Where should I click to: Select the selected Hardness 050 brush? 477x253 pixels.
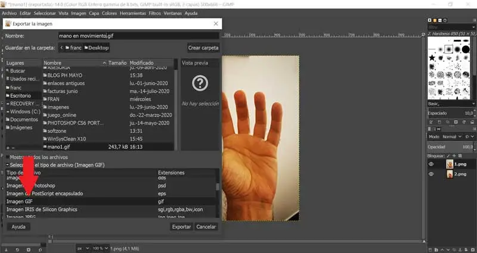[449, 49]
